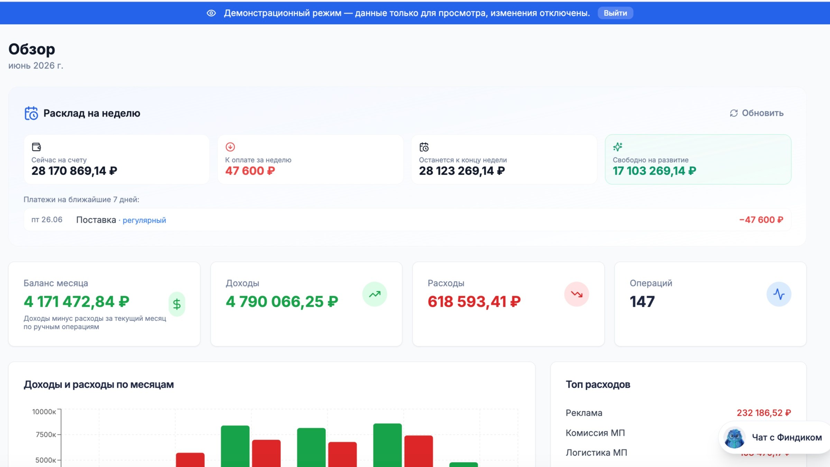Open the Чат с Финдиком chat widget
The width and height of the screenshot is (830, 467).
tap(774, 437)
